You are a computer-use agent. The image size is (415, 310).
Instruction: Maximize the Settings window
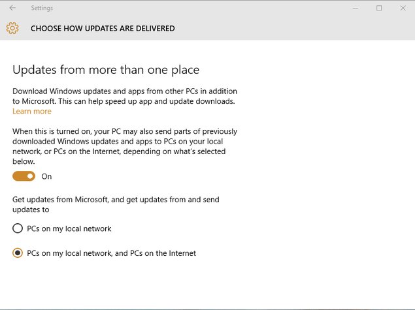[x=379, y=8]
